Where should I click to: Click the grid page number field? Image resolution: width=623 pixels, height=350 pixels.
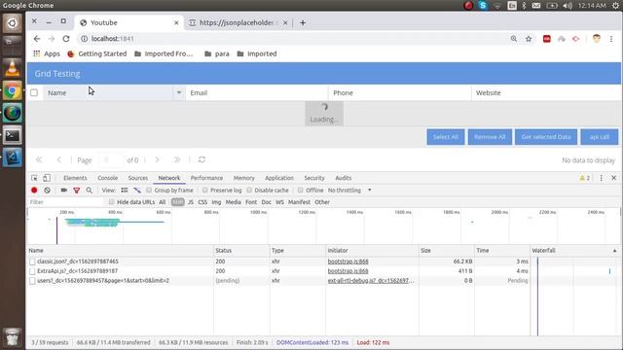click(110, 159)
